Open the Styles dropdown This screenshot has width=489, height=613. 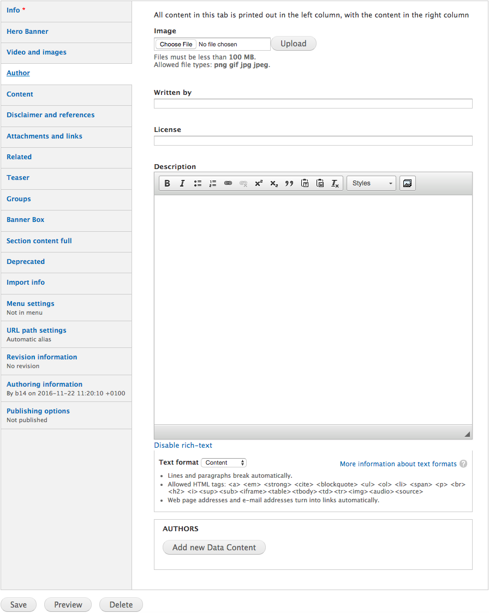372,183
